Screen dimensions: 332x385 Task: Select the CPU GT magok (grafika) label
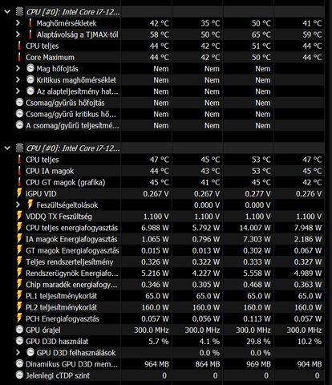pyautogui.click(x=66, y=183)
